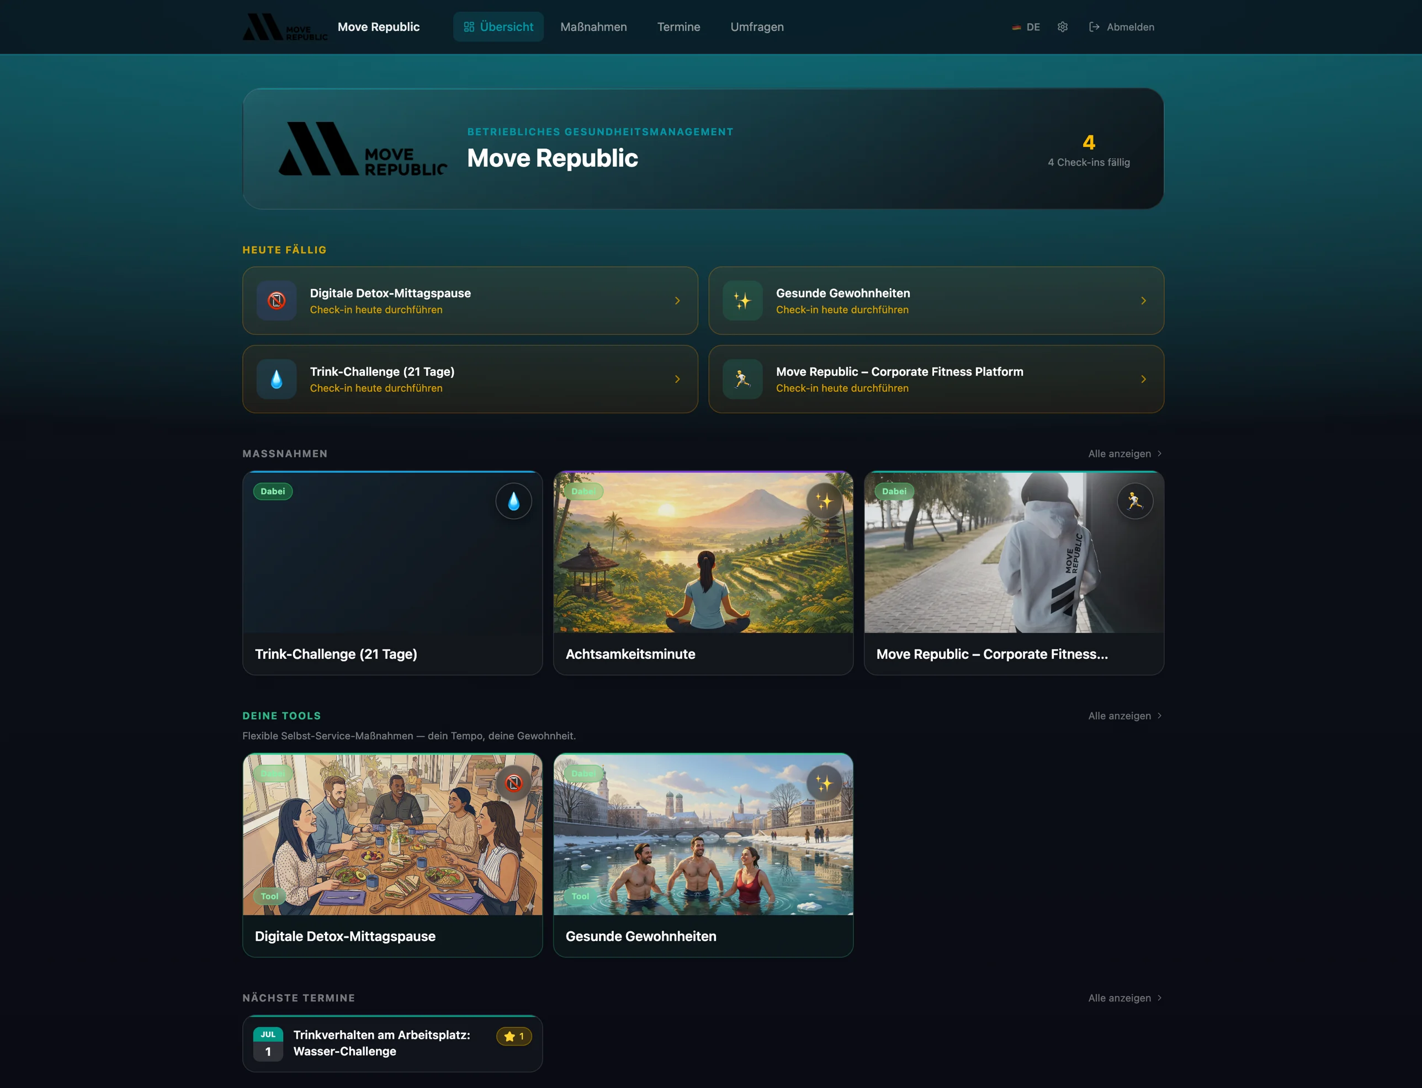Click the Betriebliches Gesundheitsmanagement heading
This screenshot has height=1088, width=1422.
click(x=600, y=131)
